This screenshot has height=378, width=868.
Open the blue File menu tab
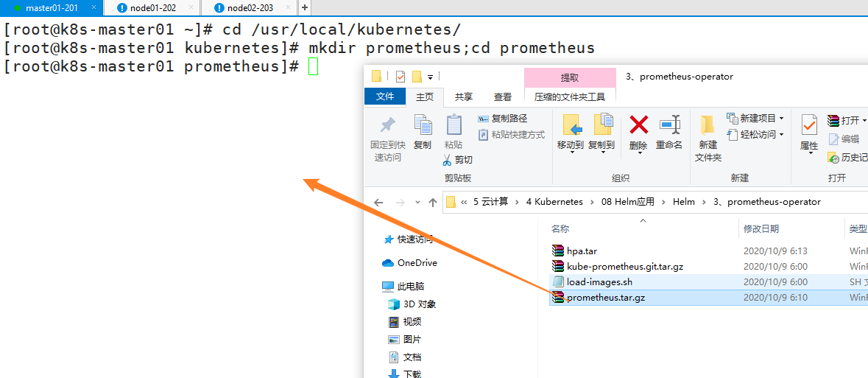coord(384,97)
